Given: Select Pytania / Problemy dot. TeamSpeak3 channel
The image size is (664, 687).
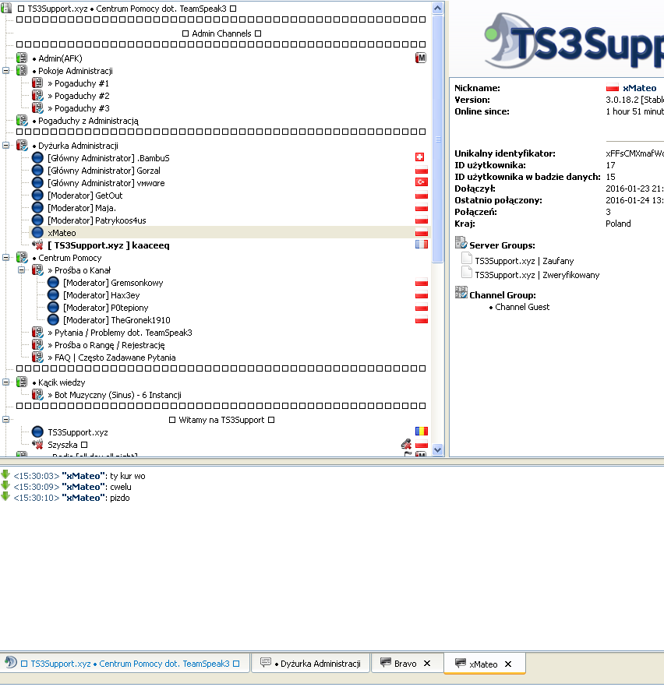Looking at the screenshot, I should point(120,333).
